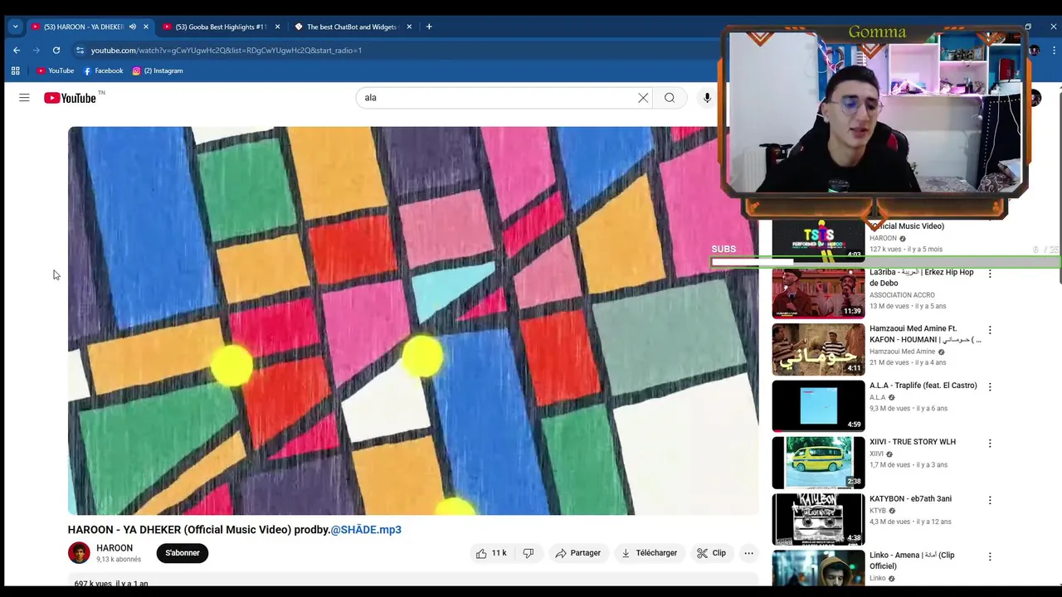Close the ChatBot and Widgets tab
The image size is (1062, 597).
click(409, 27)
